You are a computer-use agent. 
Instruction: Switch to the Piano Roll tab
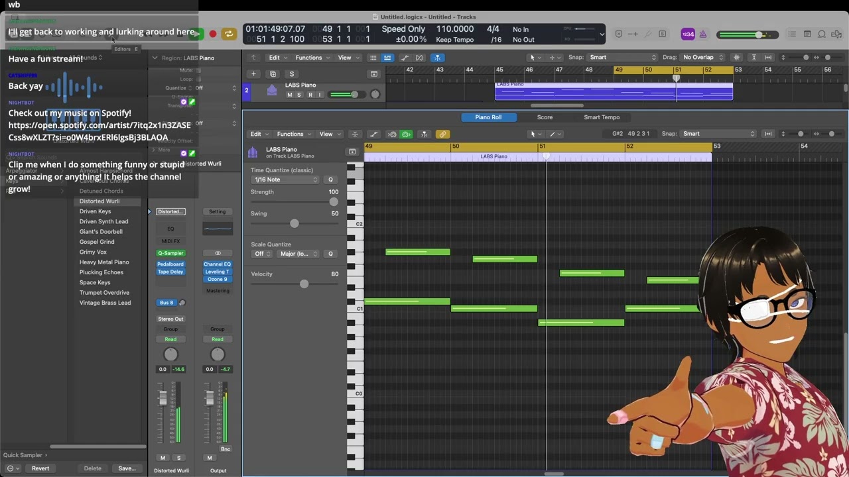pyautogui.click(x=488, y=117)
